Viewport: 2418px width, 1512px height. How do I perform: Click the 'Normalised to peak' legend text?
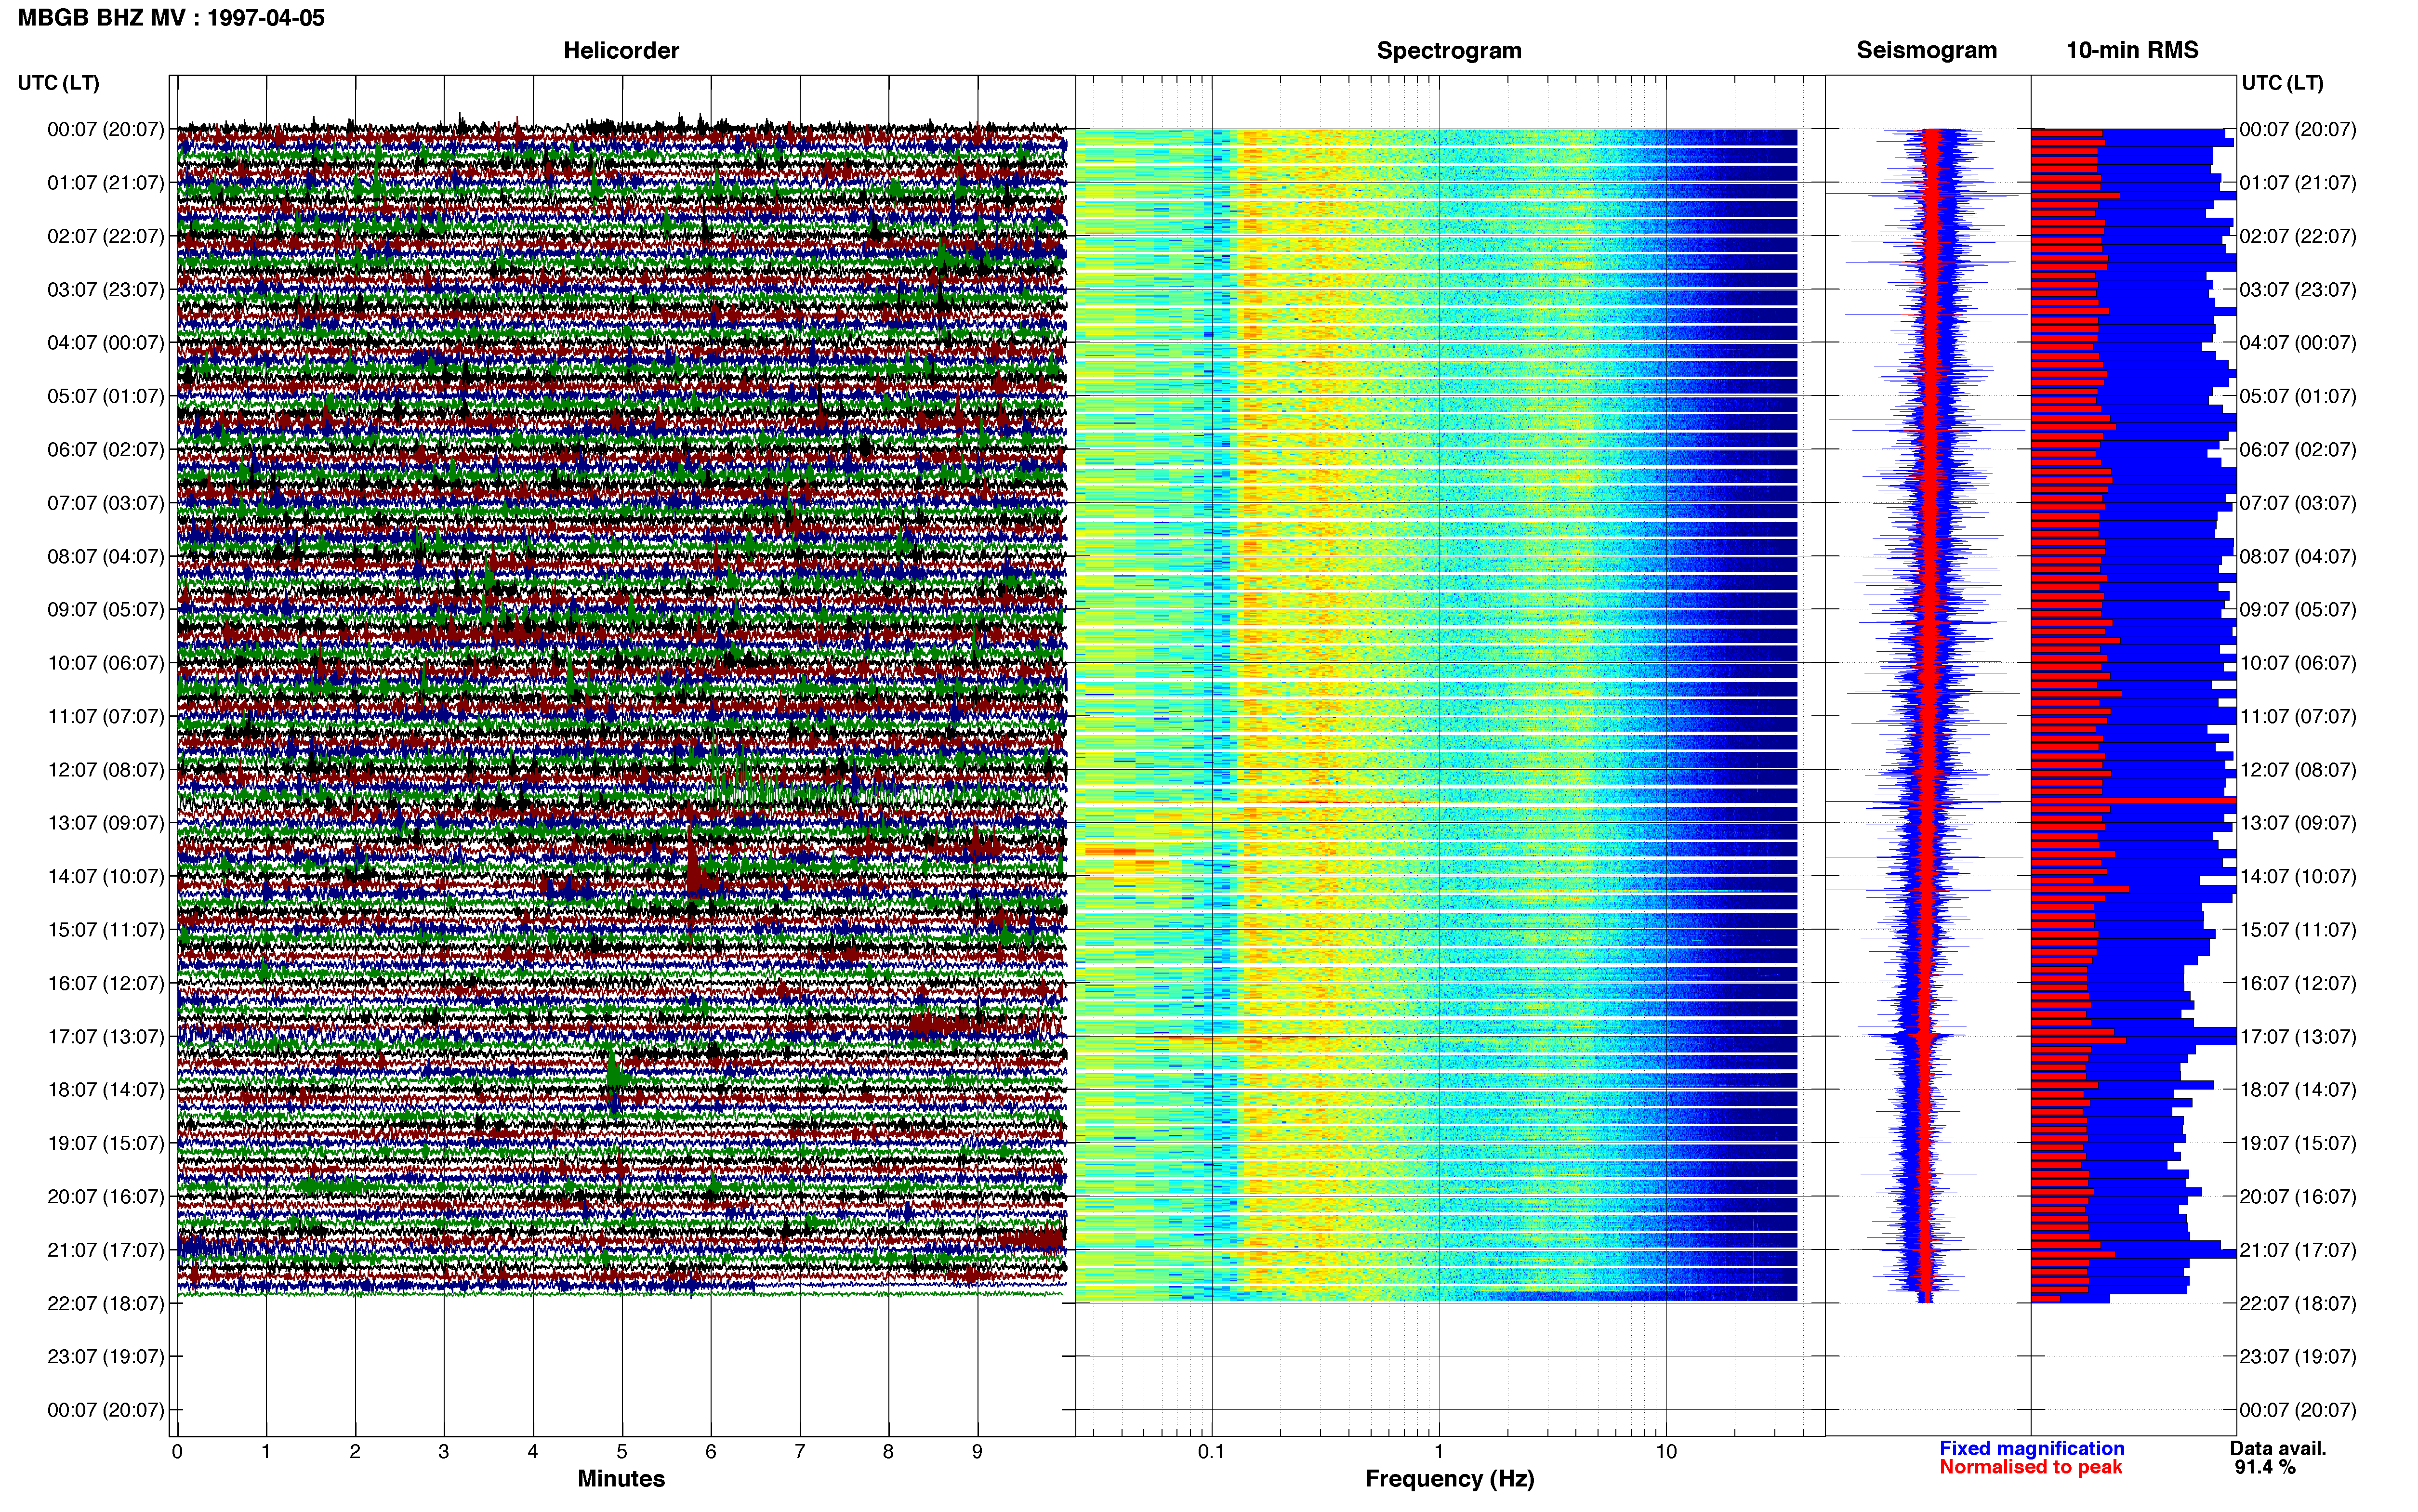tap(2030, 1467)
